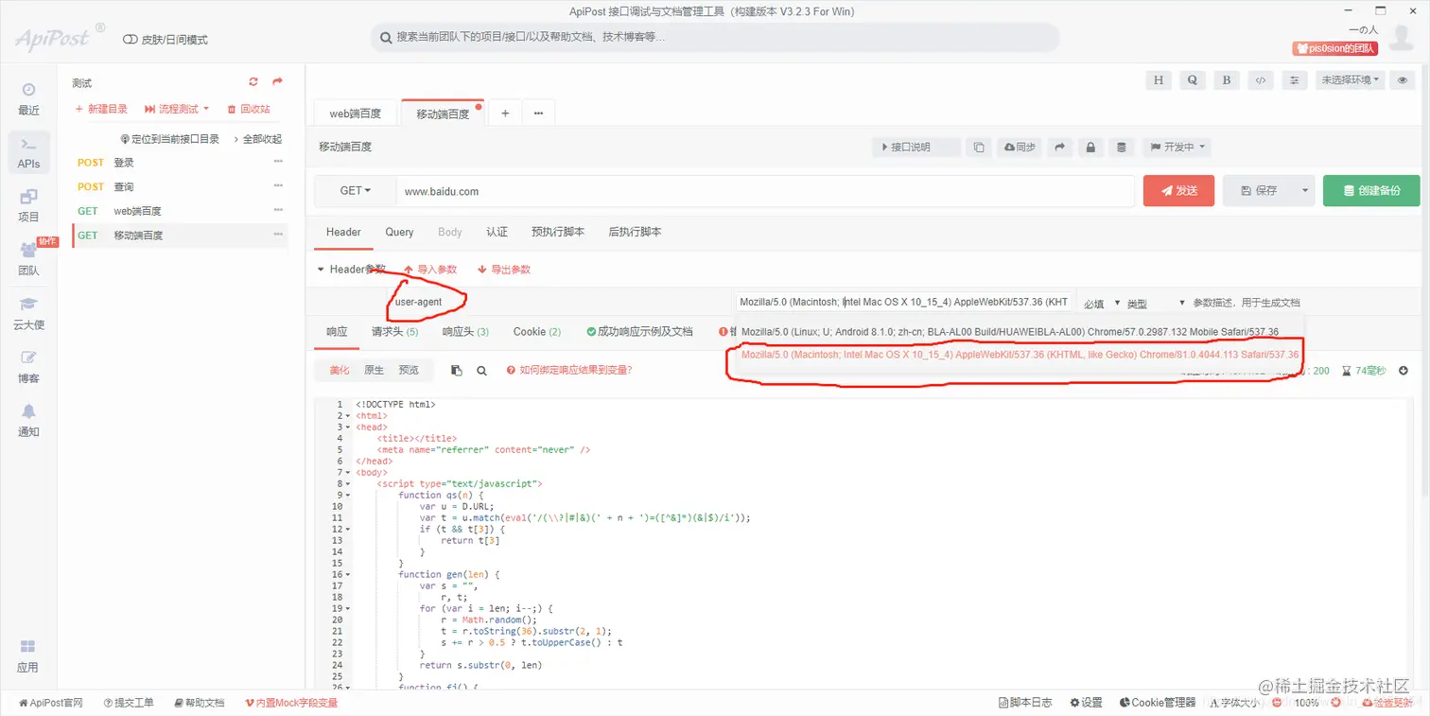Switch to the 后执行脚本 tab
This screenshot has width=1430, height=716.
coord(635,232)
